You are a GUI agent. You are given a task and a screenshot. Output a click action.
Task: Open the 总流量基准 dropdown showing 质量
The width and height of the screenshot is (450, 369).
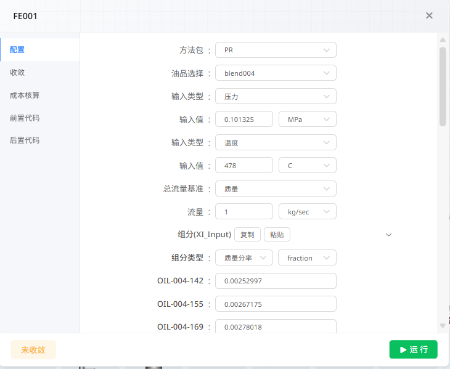click(276, 189)
